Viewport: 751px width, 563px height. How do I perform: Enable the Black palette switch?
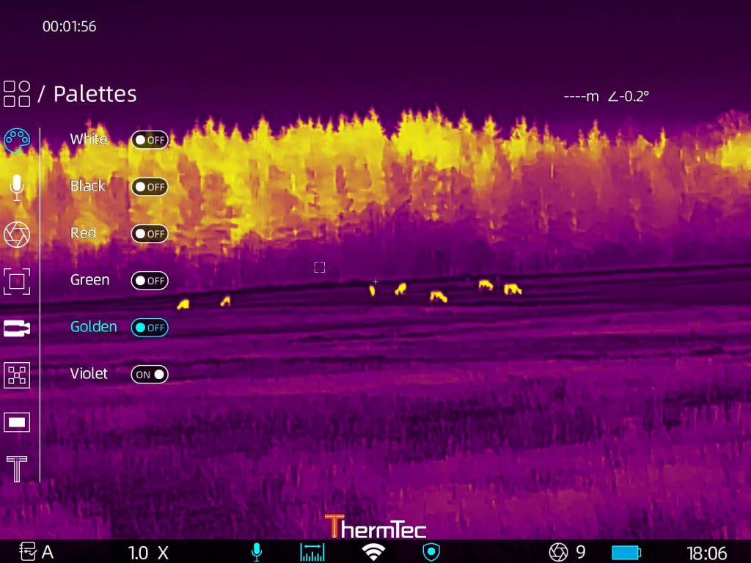tap(150, 187)
